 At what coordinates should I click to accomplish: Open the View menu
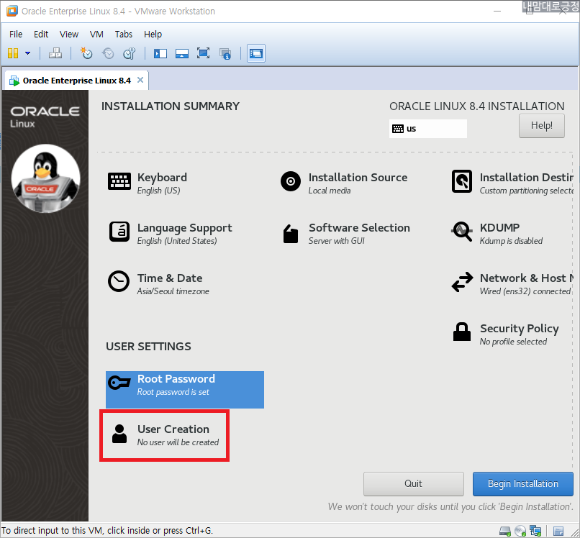pyautogui.click(x=69, y=34)
